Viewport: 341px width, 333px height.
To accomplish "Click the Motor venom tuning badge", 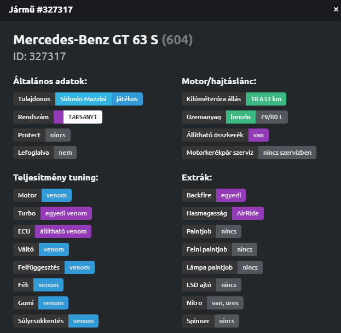I will click(56, 195).
